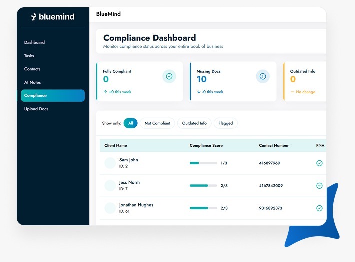The width and height of the screenshot is (355, 262).
Task: Click Jonathan Hughes' FNA checkmark icon
Action: click(x=319, y=208)
